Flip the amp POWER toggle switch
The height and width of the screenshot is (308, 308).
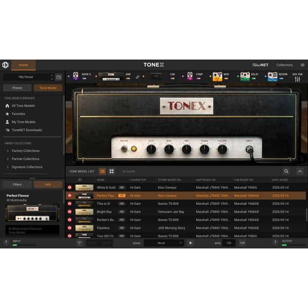coord(124,149)
